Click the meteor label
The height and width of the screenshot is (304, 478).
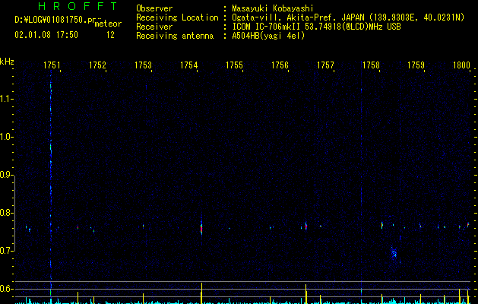(108, 24)
